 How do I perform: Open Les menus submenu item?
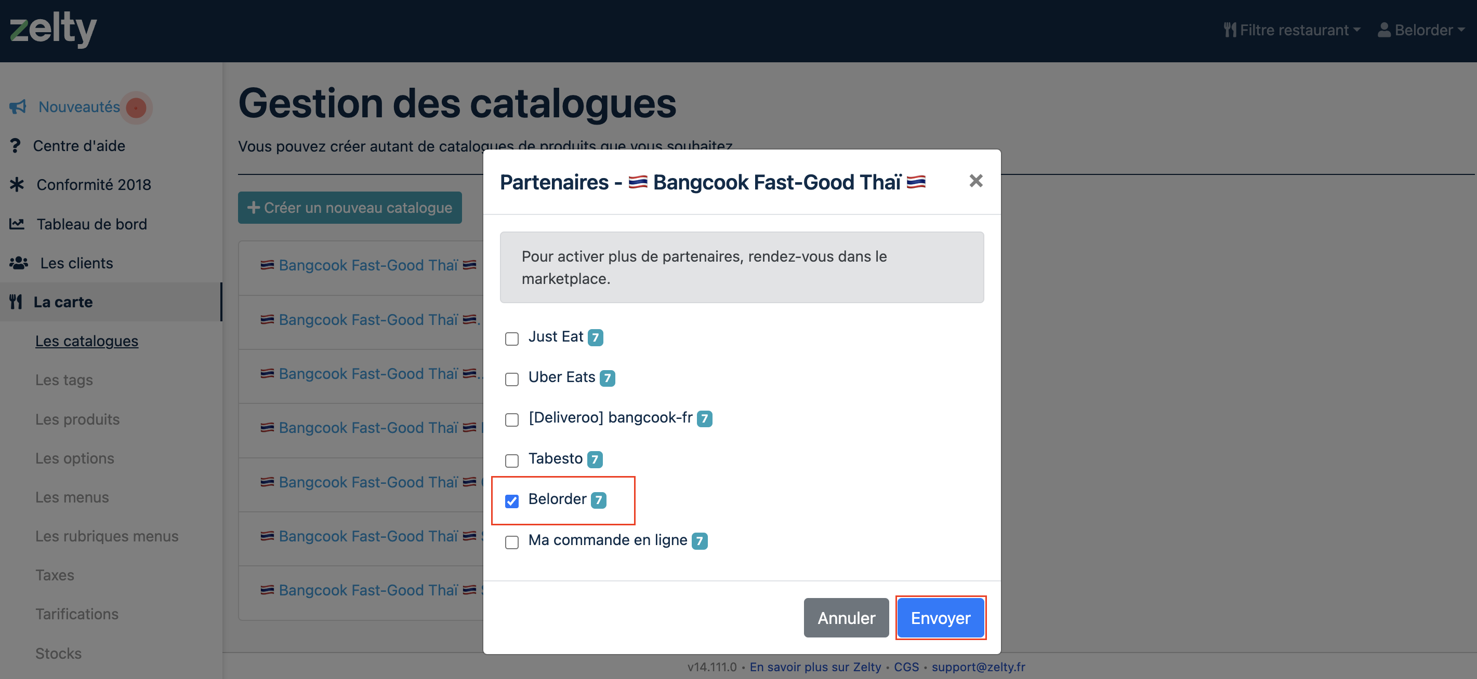pos(72,497)
